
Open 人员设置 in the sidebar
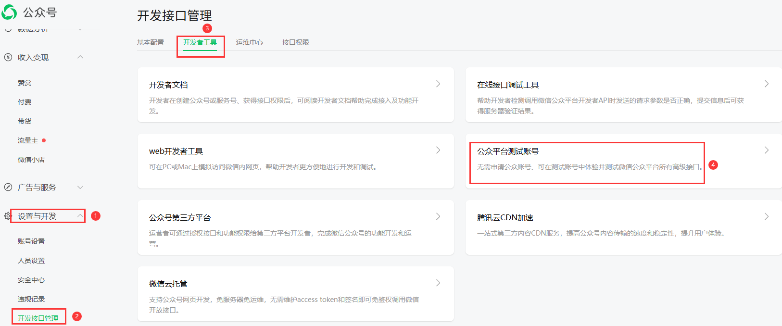(31, 261)
